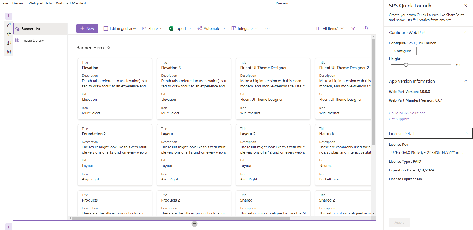The height and width of the screenshot is (230, 473).
Task: Click the New item button
Action: point(87,28)
